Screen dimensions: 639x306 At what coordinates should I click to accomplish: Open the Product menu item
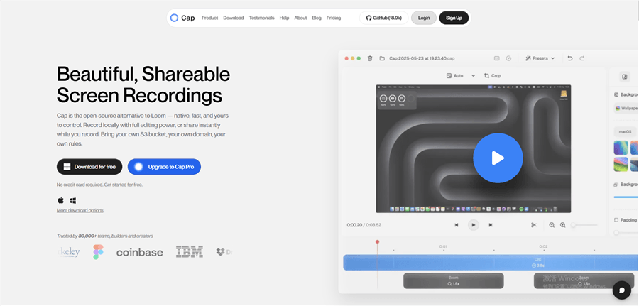pyautogui.click(x=210, y=18)
